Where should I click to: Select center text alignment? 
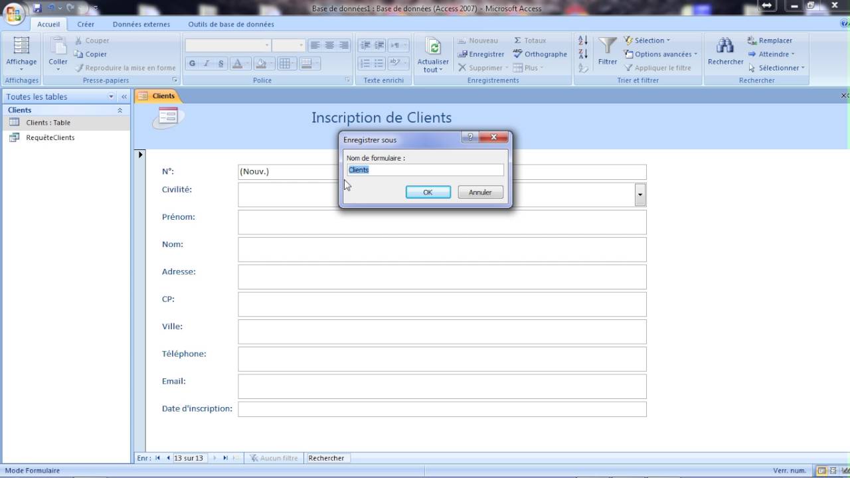tap(329, 45)
